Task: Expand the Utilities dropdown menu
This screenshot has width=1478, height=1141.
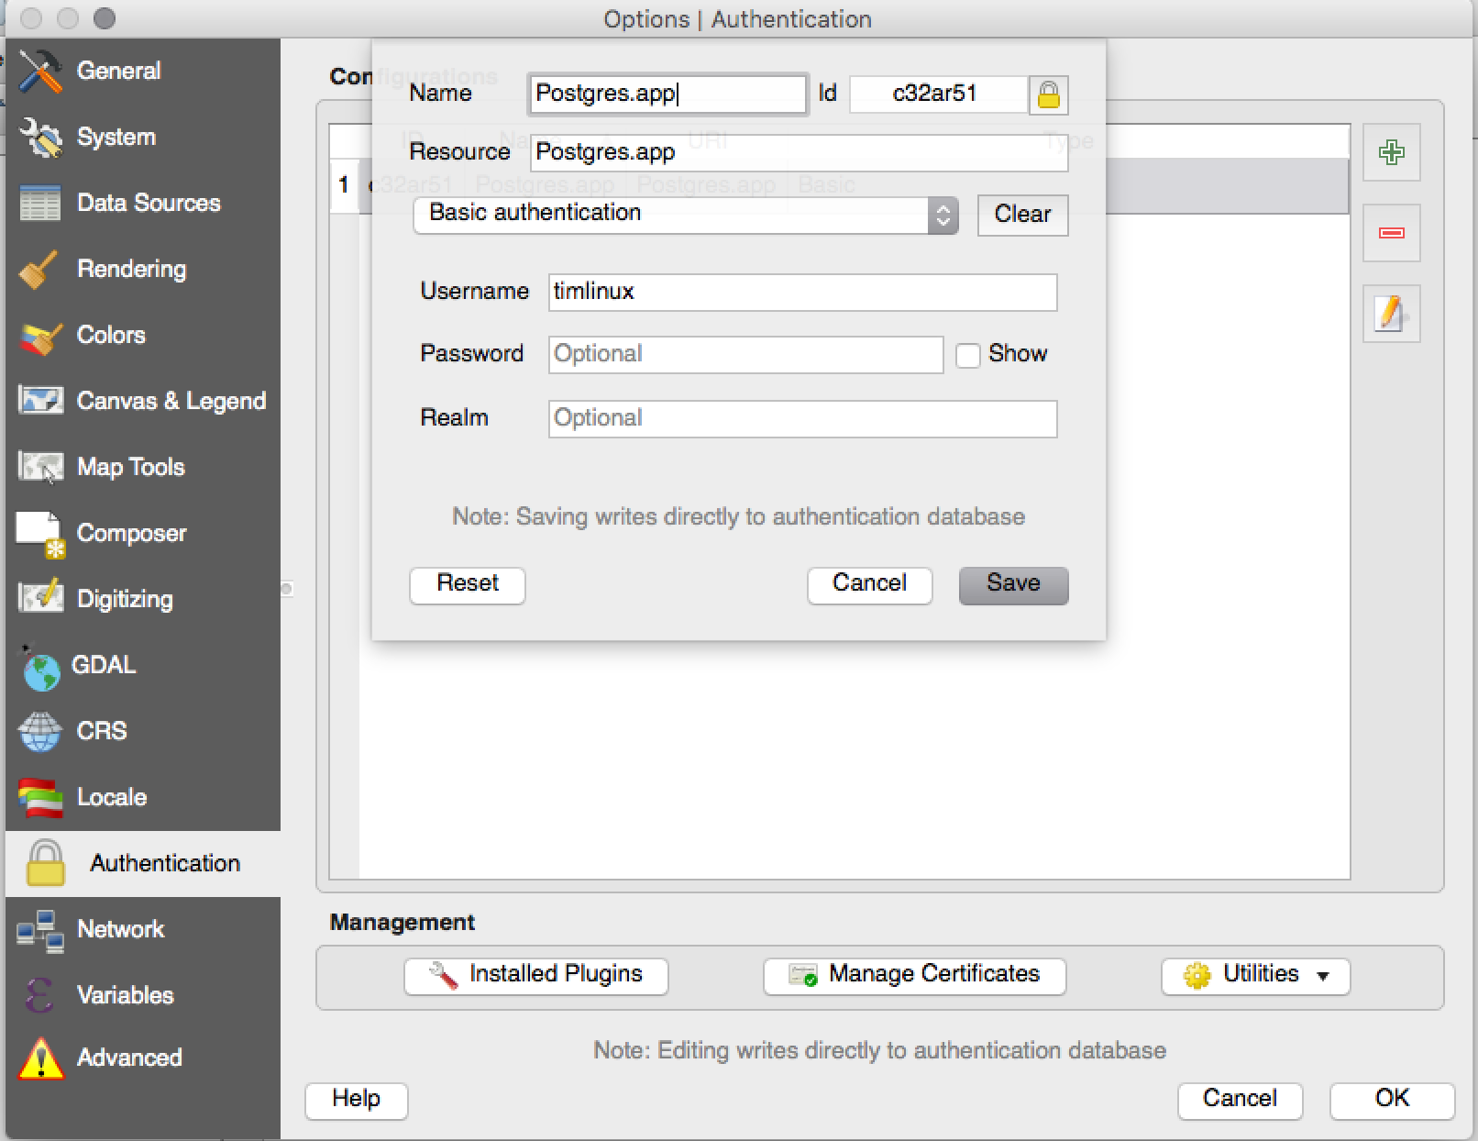Action: point(1255,976)
